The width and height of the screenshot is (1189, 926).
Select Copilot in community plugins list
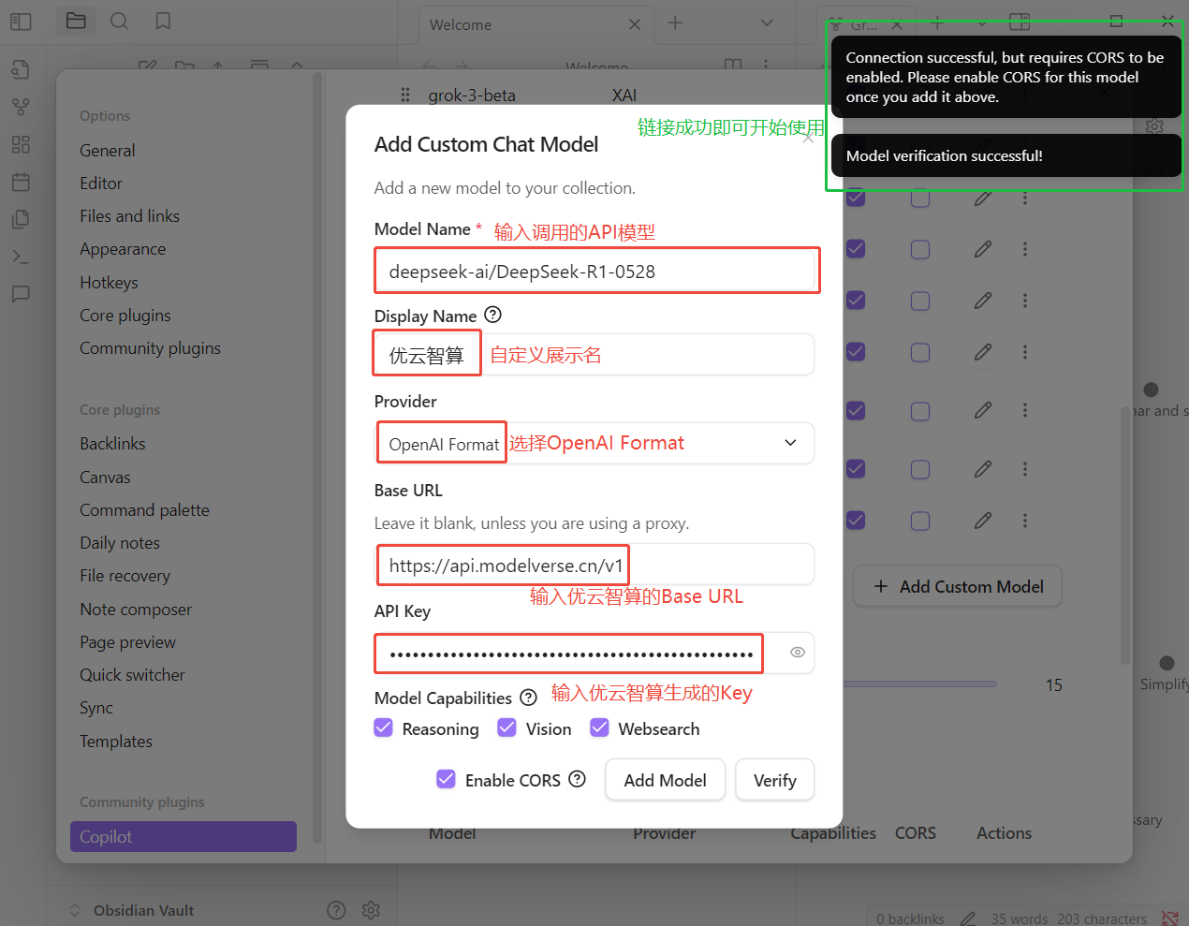pos(183,837)
